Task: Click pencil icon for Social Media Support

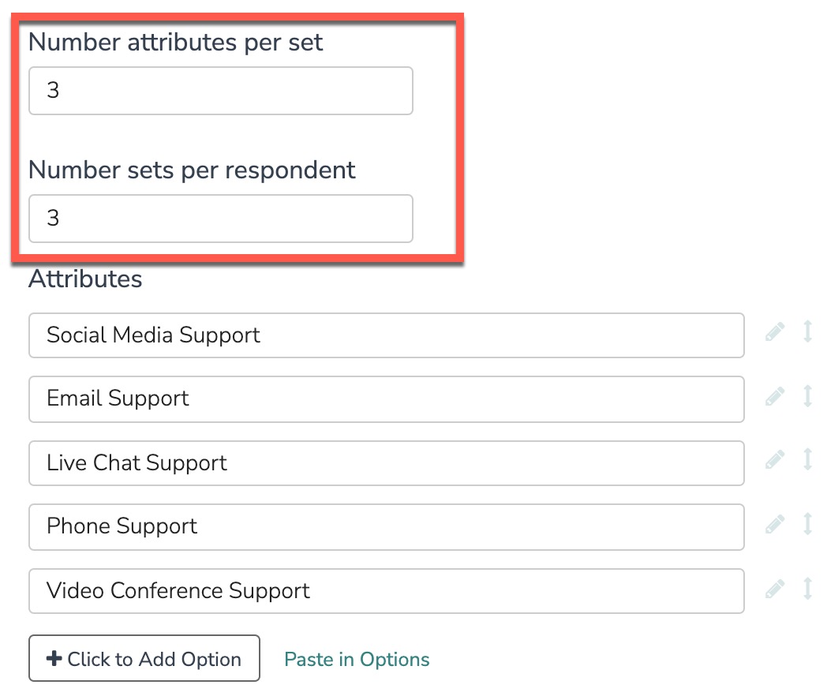Action: 775,334
